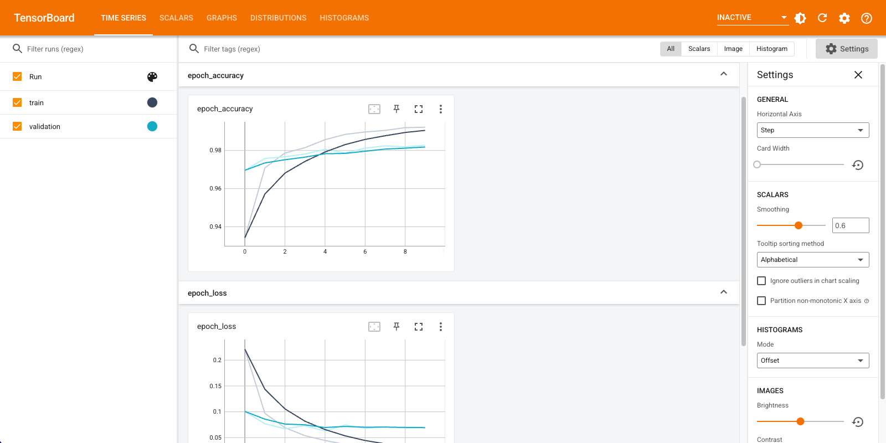Pin the epoch_accuracy chart card
The height and width of the screenshot is (443, 886).
[x=396, y=109]
